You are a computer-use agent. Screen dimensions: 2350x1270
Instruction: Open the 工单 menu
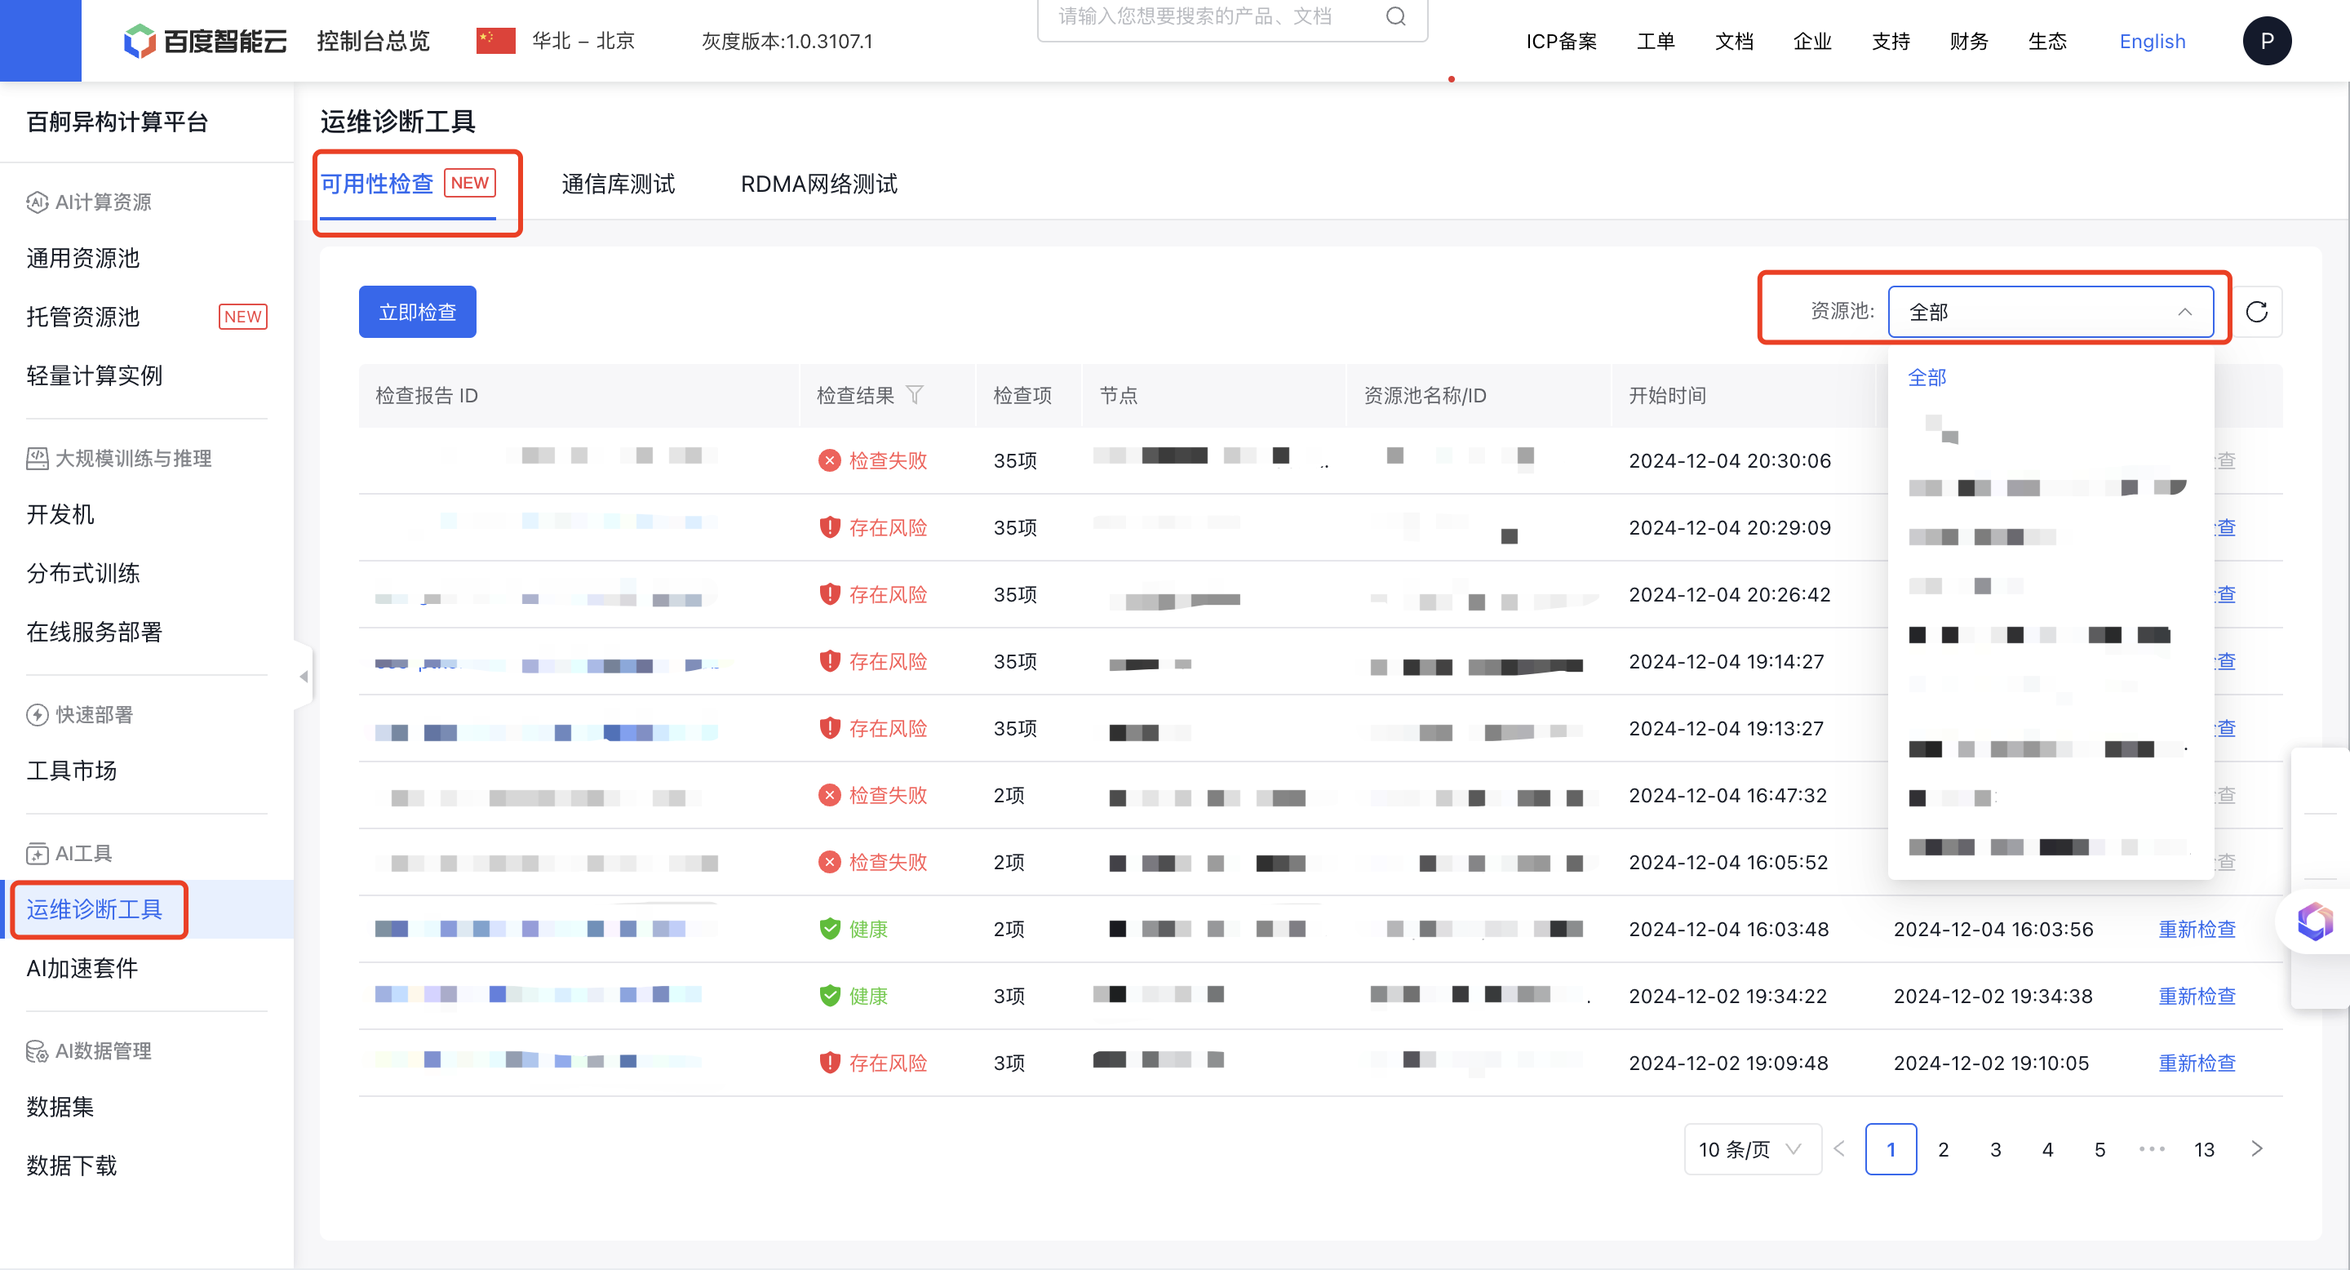point(1655,41)
